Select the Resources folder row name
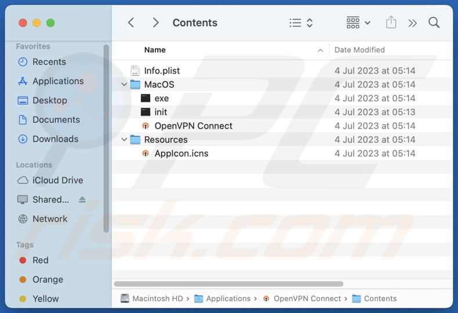Viewport: 458px width, 313px height. tap(166, 140)
